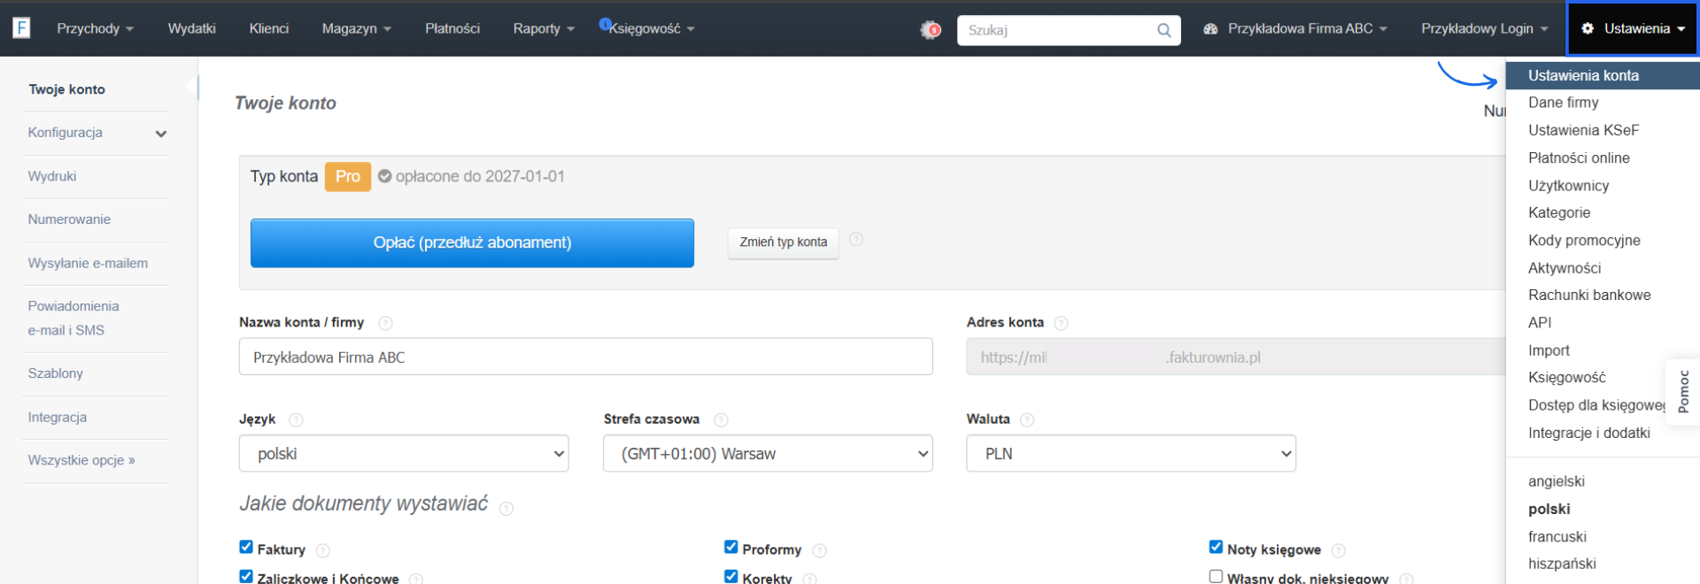Click help icon next to Zmień typ konta
1700x584 pixels.
[856, 239]
